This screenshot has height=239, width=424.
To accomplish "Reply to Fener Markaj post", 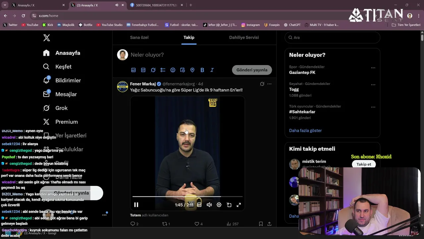I will (134, 224).
